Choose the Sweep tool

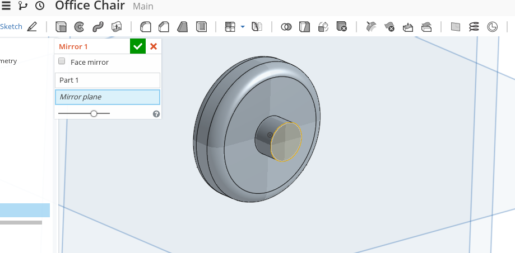[98, 27]
